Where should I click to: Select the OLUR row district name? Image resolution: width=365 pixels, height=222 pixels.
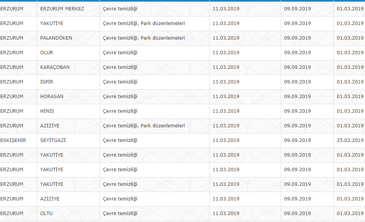[x=47, y=53]
